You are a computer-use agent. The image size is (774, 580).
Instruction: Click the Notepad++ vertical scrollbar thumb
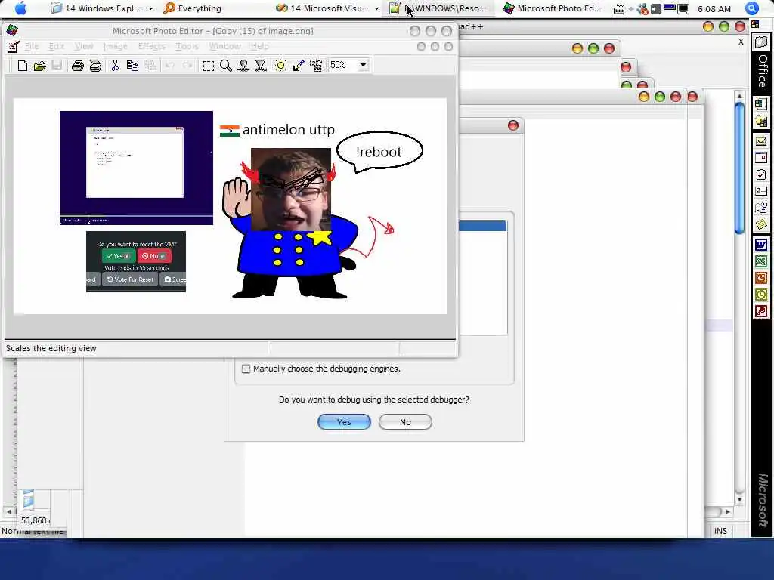tap(739, 167)
